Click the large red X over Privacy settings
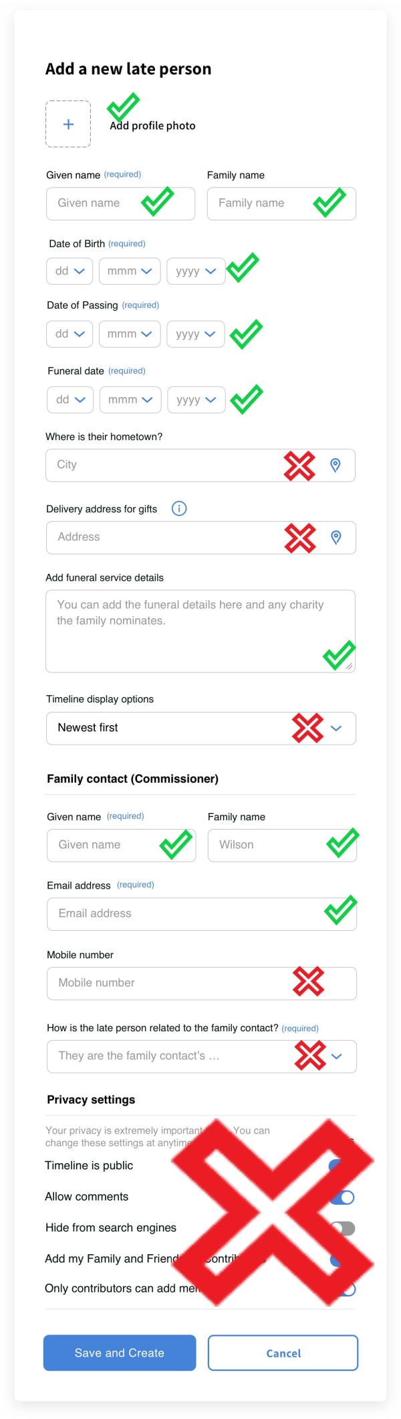Viewport: 401px width, 1419px height. [x=273, y=1212]
